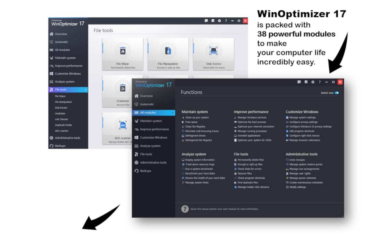Open Maintain system in the dark front sidebar
Image resolution: width=383 pixels, height=237 pixels.
point(151,121)
